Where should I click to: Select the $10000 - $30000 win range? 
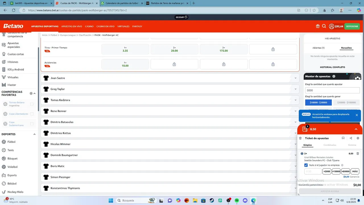coord(318,102)
